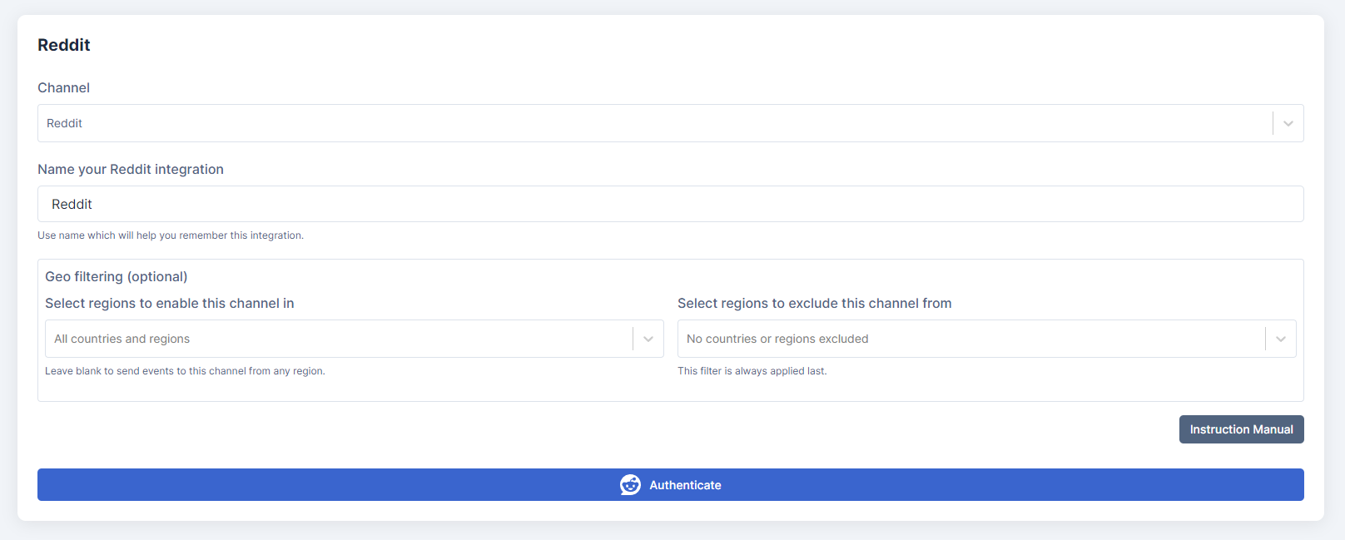The image size is (1345, 540).
Task: Expand the Channel dropdown arrow
Action: (x=1288, y=123)
